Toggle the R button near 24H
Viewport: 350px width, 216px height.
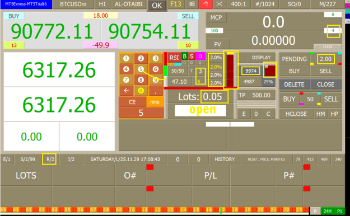click(315, 211)
